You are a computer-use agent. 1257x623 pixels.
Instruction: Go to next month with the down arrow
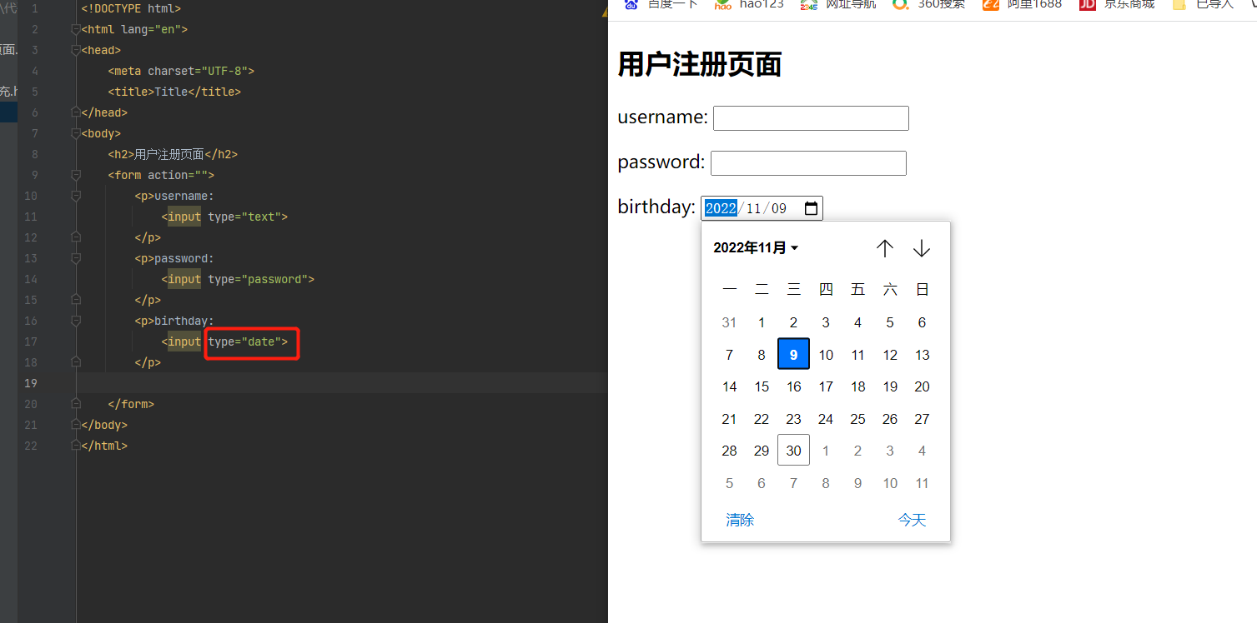(922, 248)
